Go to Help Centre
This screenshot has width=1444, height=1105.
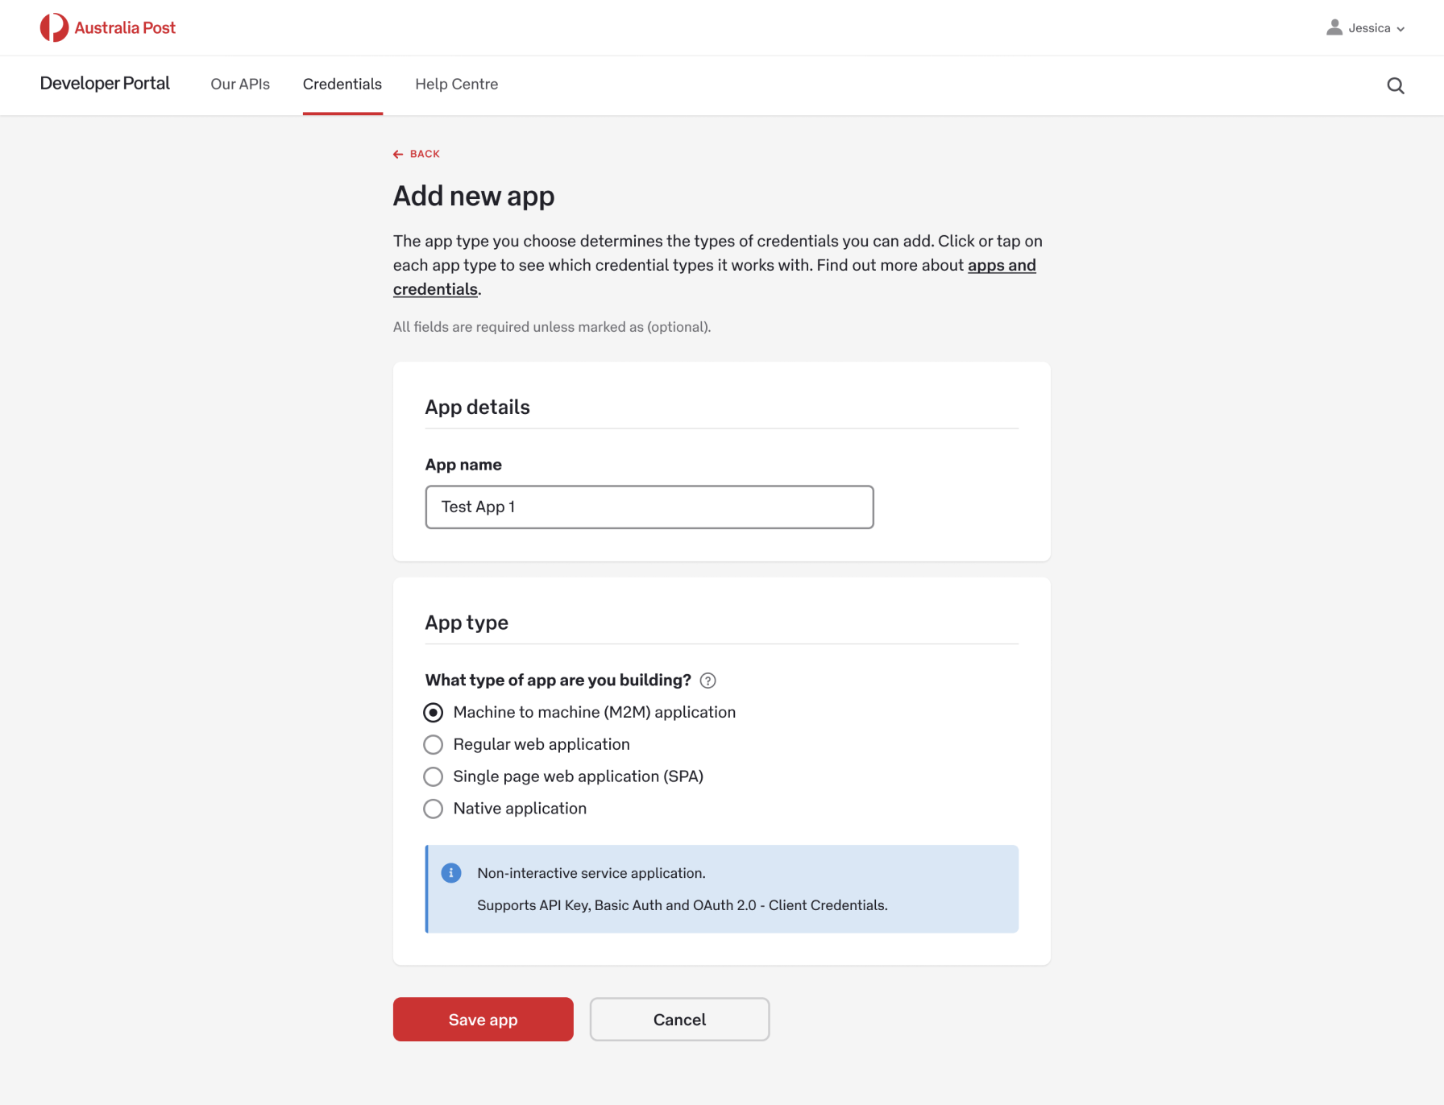(x=456, y=85)
